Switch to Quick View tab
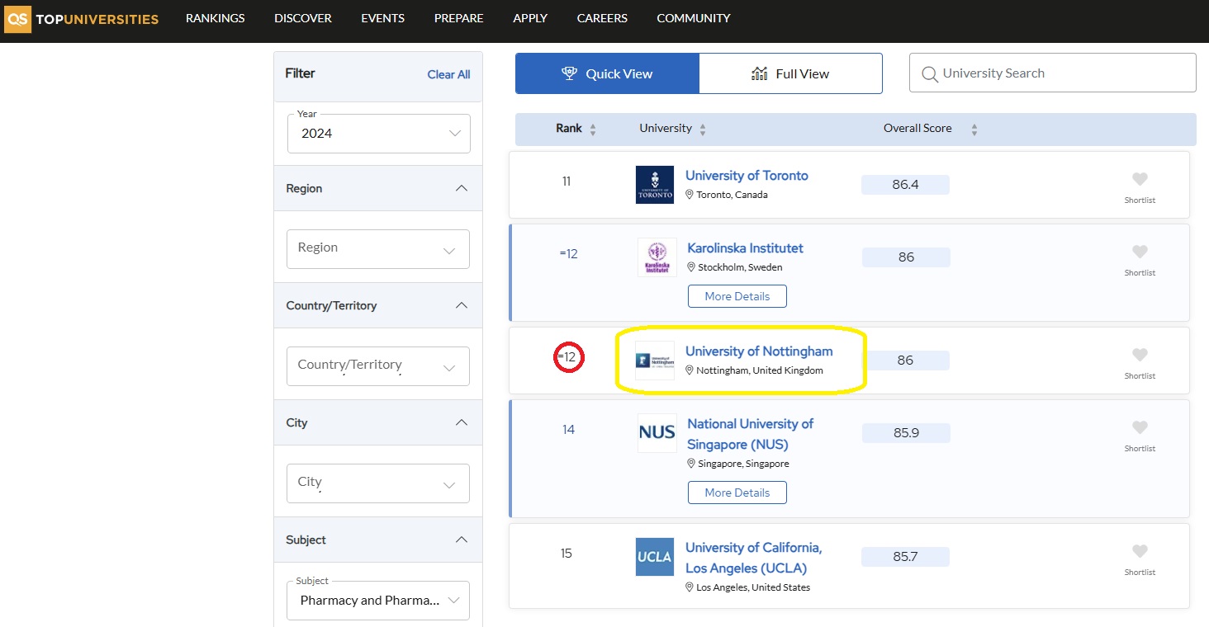The width and height of the screenshot is (1209, 627). (x=607, y=73)
